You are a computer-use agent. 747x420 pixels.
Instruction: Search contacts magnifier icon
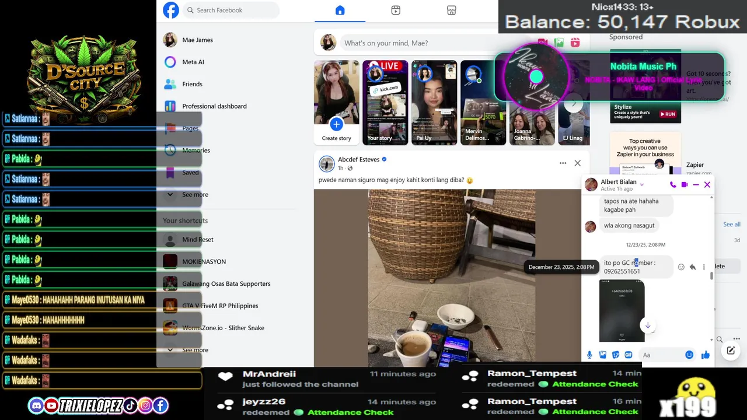tap(720, 339)
